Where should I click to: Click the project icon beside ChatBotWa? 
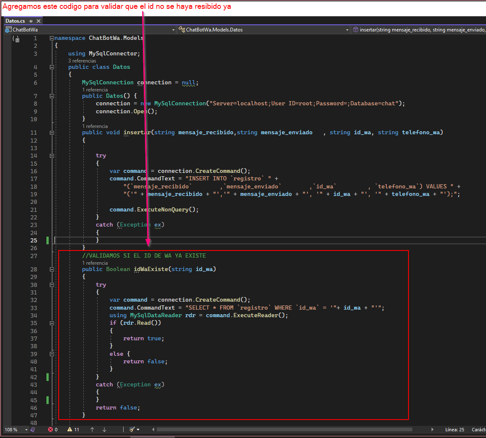pos(8,29)
